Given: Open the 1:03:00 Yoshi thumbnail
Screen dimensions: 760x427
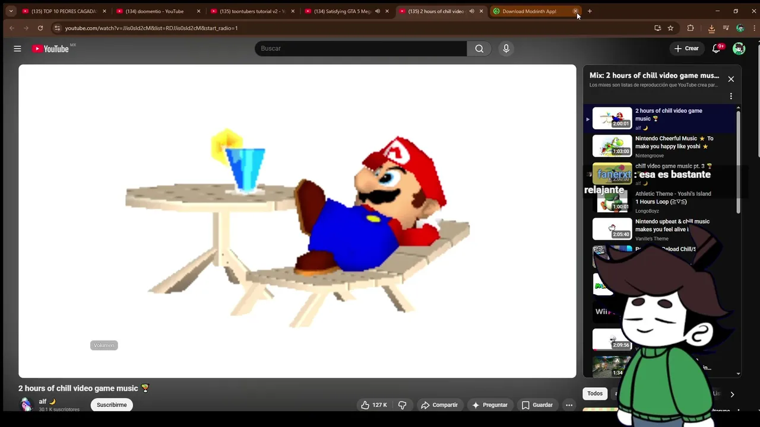Looking at the screenshot, I should pyautogui.click(x=612, y=146).
